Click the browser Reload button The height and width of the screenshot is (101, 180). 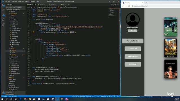[x=129, y=6]
